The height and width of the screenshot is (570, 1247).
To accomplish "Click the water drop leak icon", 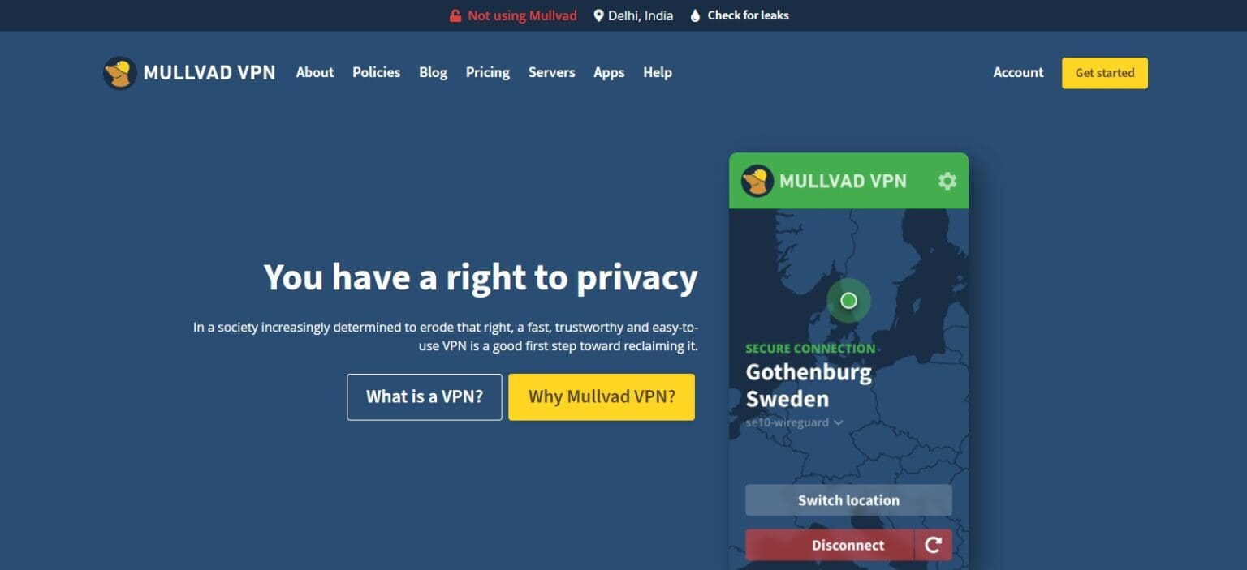I will [x=695, y=15].
